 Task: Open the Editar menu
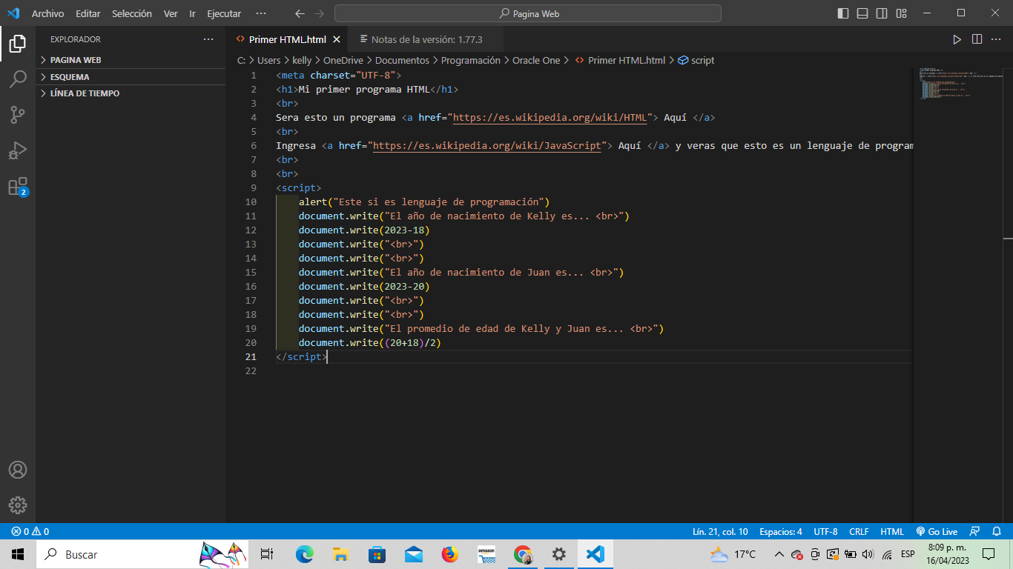(x=88, y=13)
